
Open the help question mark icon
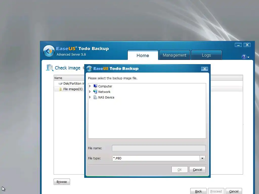coord(244,57)
